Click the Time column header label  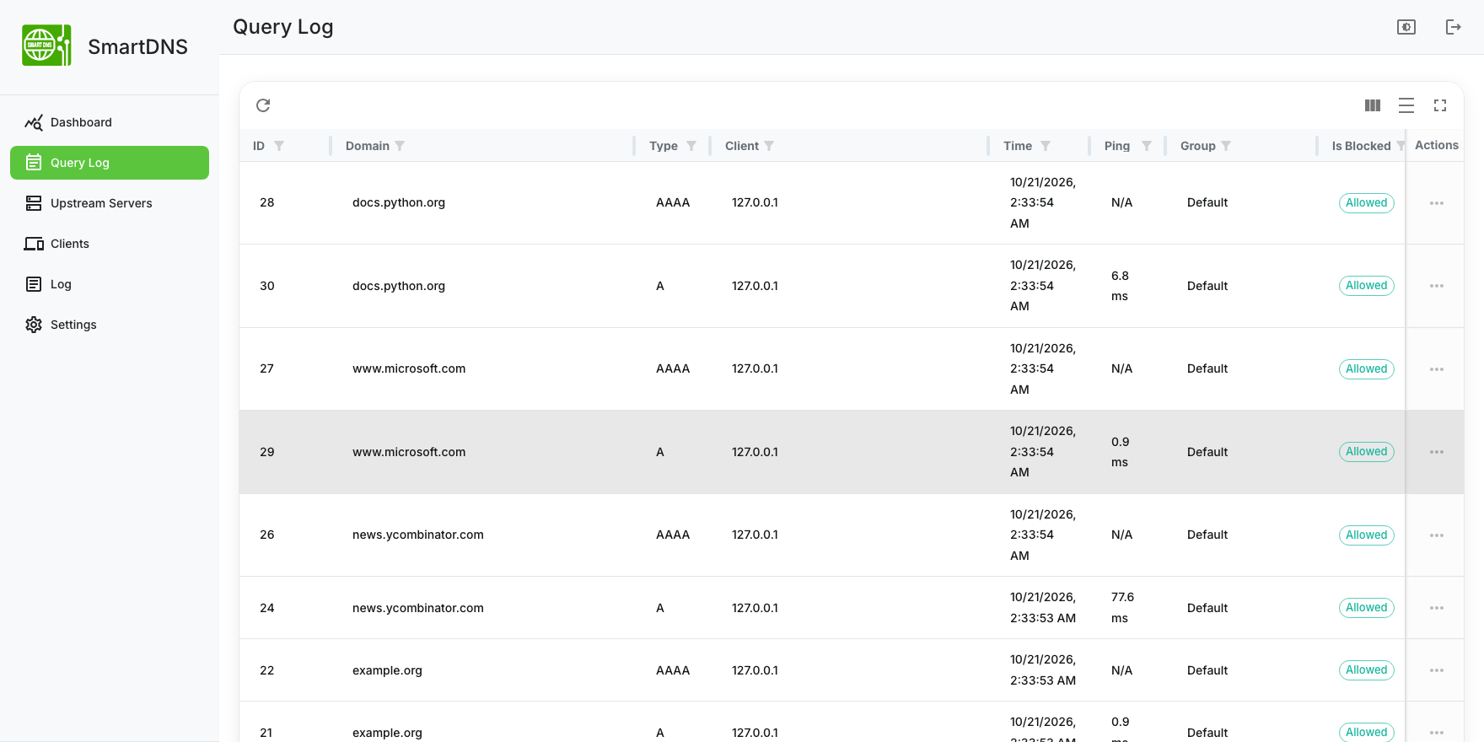point(1018,146)
